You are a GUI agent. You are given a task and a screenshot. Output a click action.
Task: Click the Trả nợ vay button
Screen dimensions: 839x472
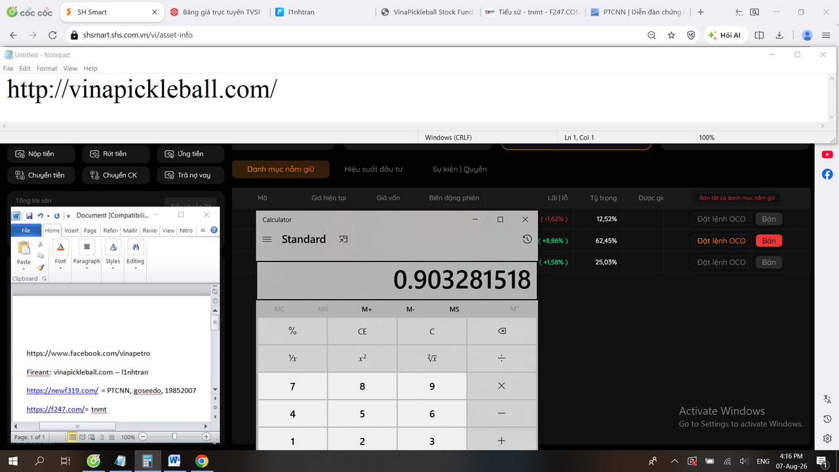tap(190, 175)
